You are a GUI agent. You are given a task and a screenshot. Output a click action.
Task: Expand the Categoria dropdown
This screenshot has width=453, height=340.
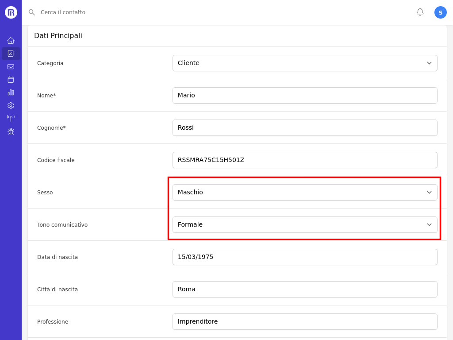click(304, 63)
